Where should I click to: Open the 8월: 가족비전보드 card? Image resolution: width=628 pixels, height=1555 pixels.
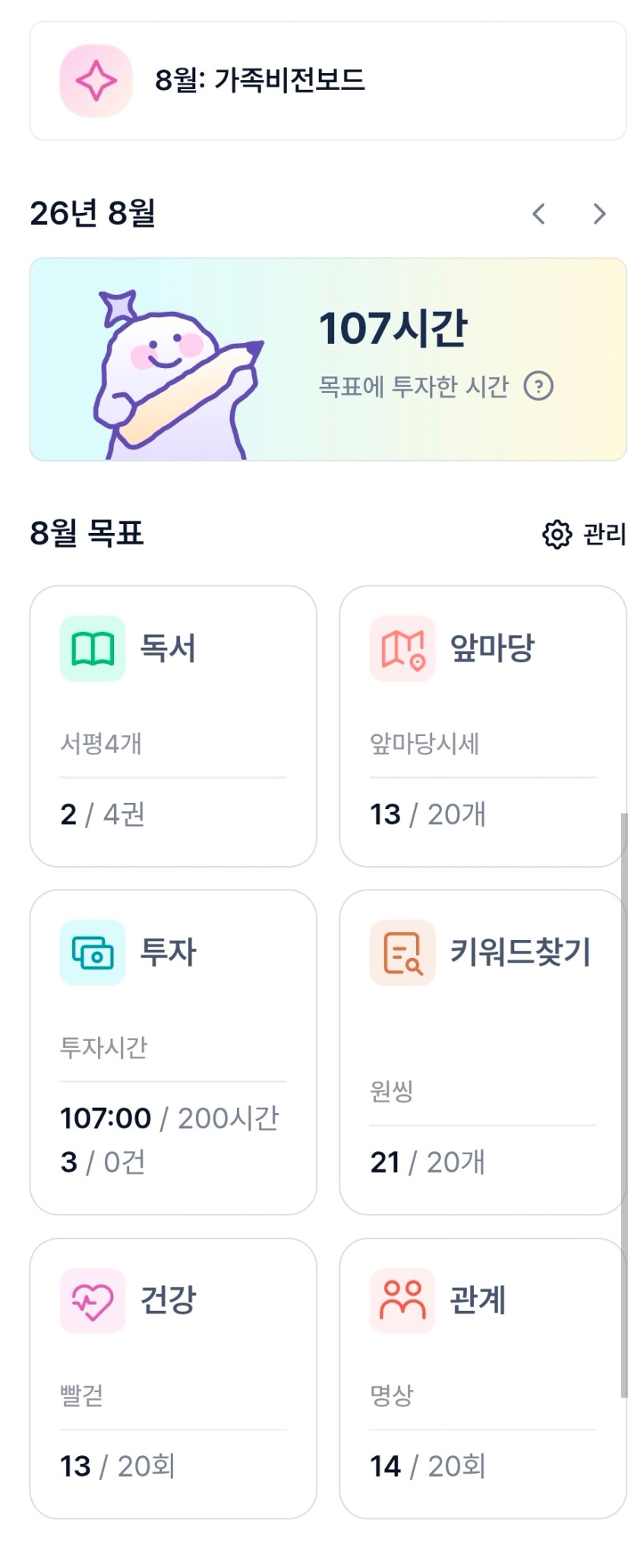click(x=328, y=81)
